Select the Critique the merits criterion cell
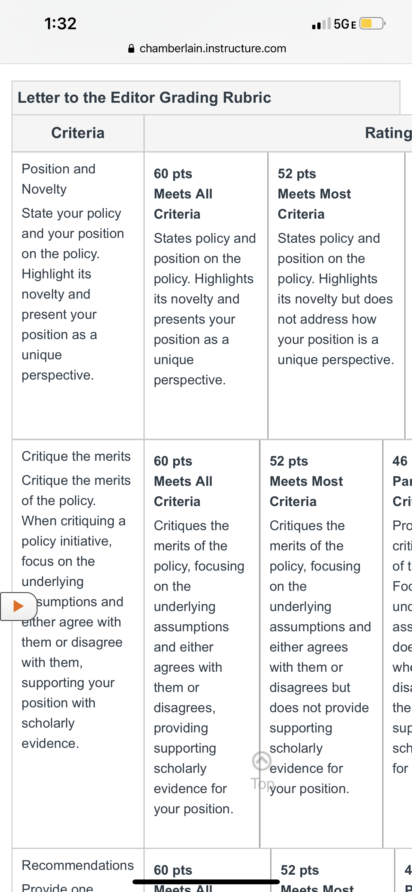 click(78, 644)
